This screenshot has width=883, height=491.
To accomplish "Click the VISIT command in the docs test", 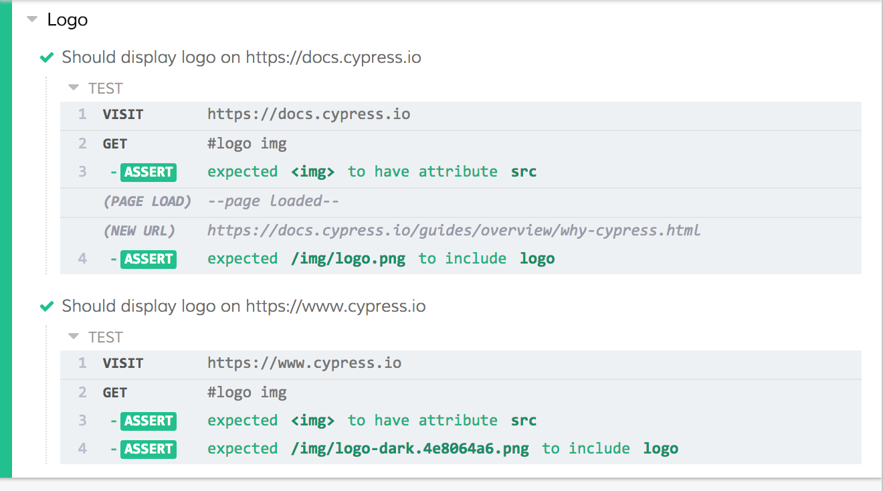I will pos(124,114).
